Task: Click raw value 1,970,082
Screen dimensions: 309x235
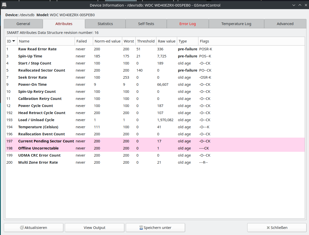Action: tap(165, 120)
